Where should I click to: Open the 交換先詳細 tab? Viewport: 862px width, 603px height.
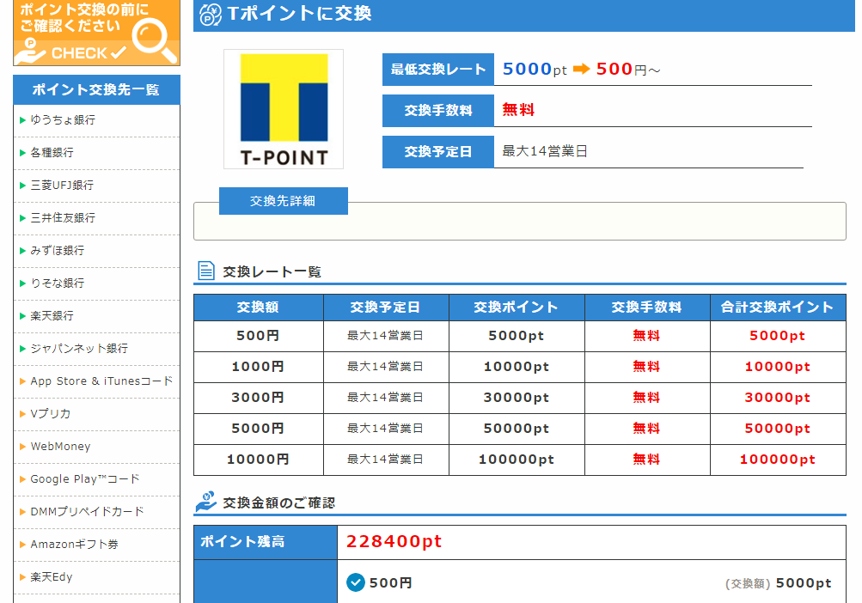pos(283,201)
